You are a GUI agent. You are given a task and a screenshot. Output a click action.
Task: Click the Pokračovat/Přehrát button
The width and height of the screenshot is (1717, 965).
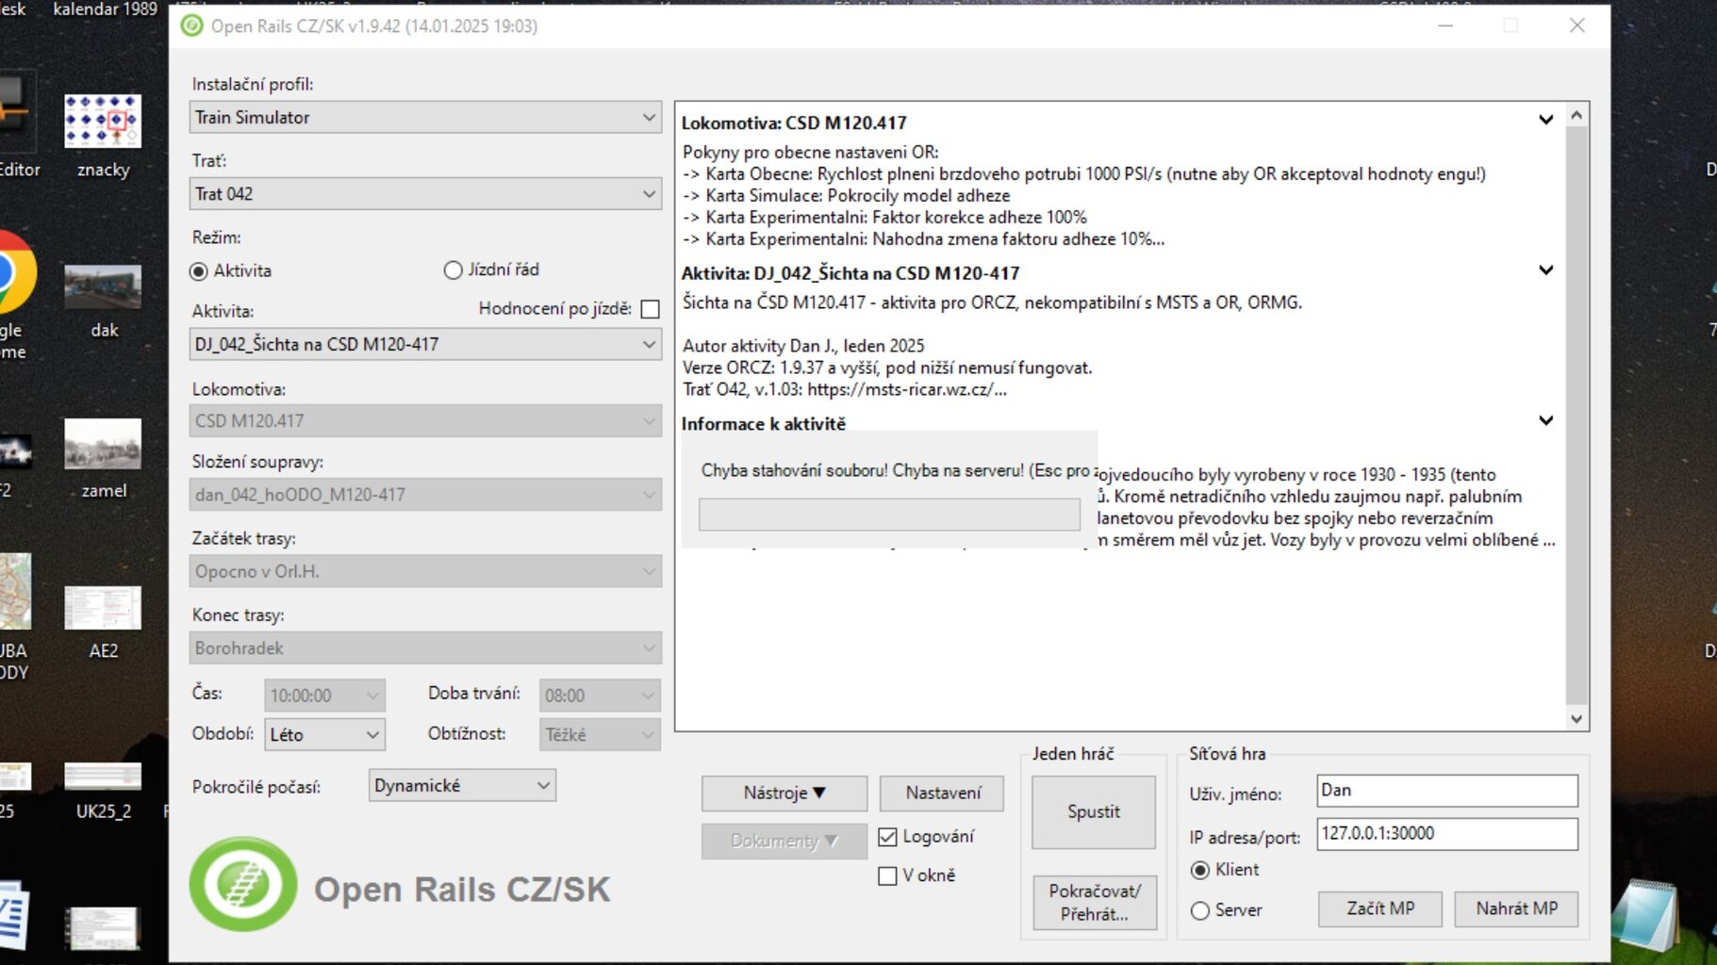point(1095,903)
